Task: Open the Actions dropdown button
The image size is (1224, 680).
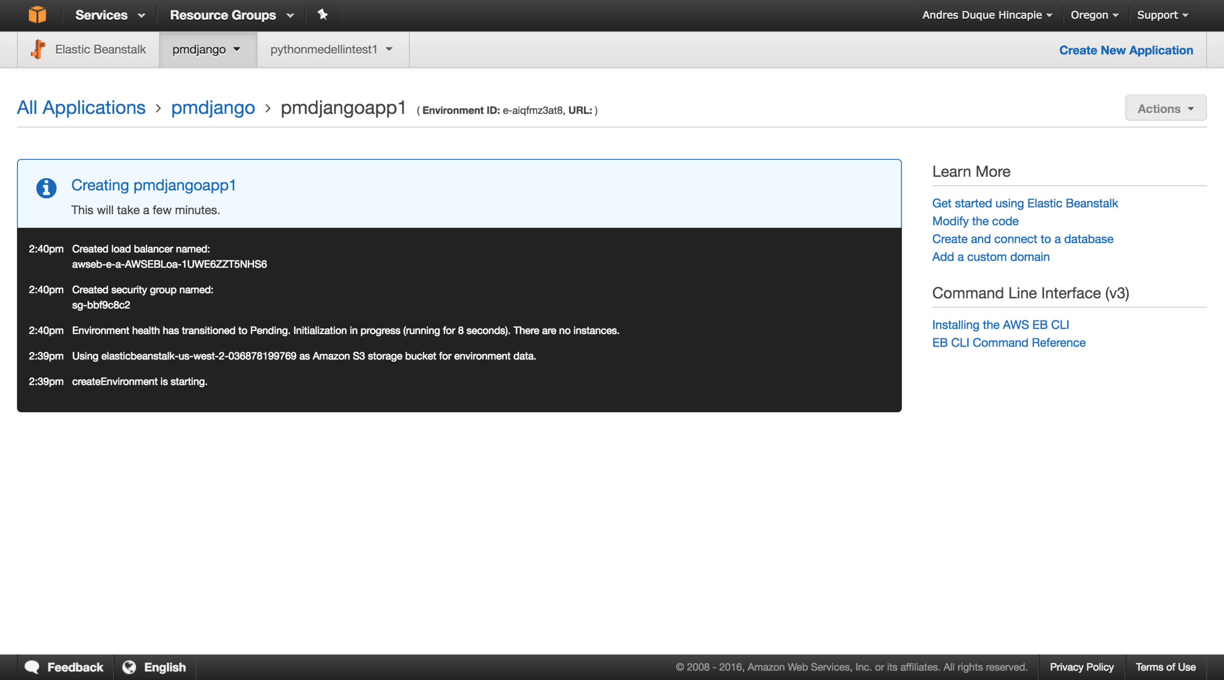Action: coord(1165,108)
